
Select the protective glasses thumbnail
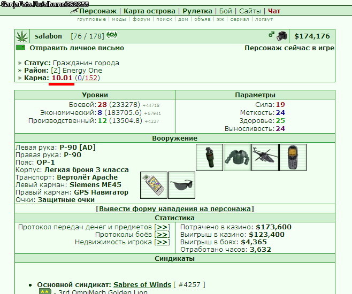tap(181, 185)
